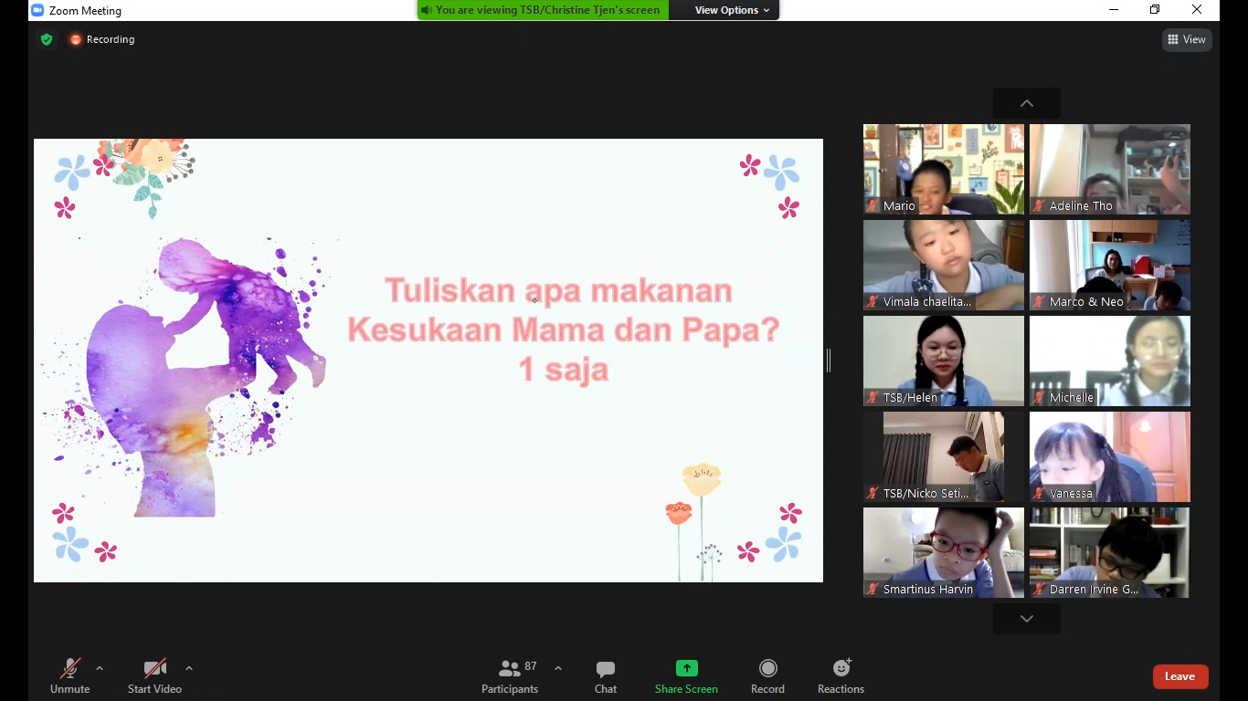This screenshot has height=701, width=1248.
Task: Click the Start Video camera icon
Action: click(154, 668)
